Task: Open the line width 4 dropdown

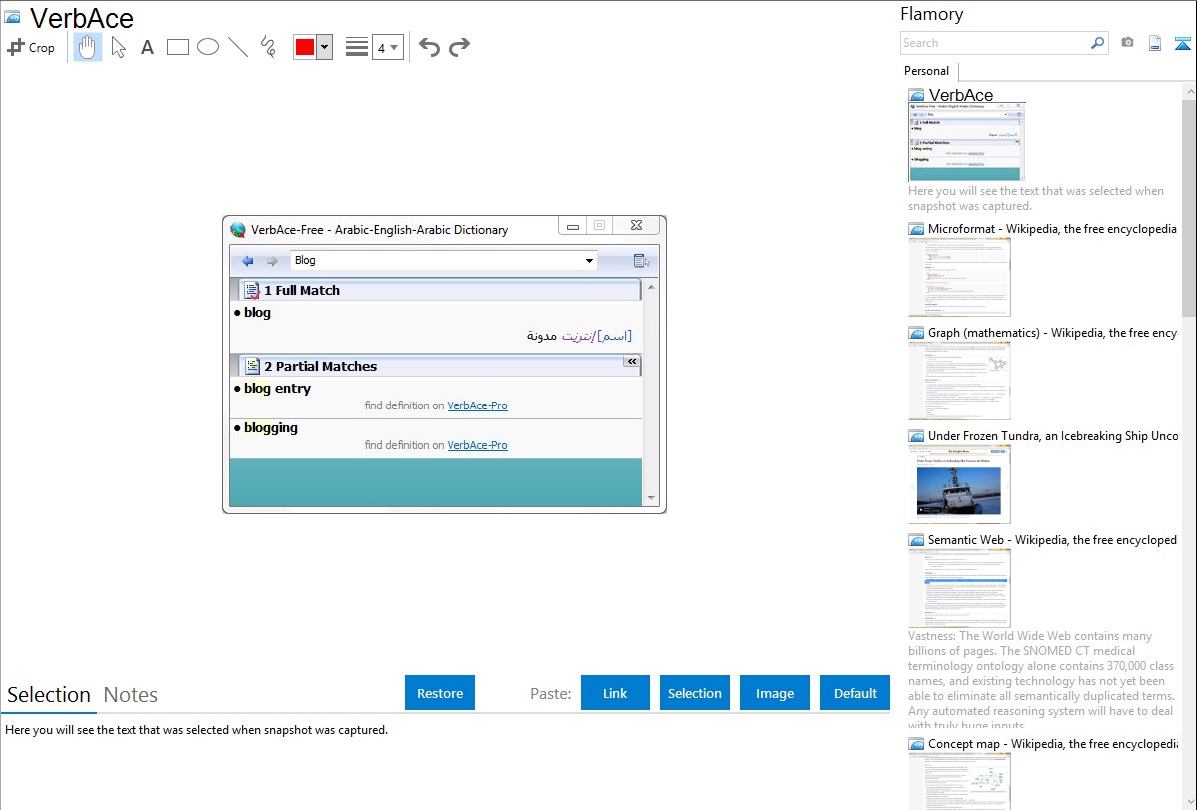Action: pyautogui.click(x=388, y=47)
